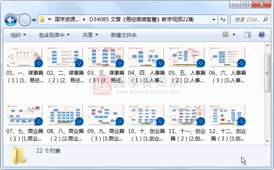Select video 01、一、谋事篇（1）thumbnail
274x170 pixels.
click(24, 57)
